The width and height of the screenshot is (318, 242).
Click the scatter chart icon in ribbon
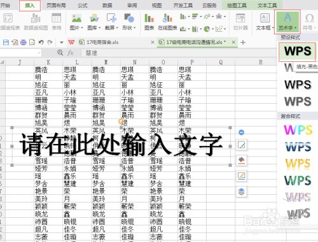(x=219, y=29)
